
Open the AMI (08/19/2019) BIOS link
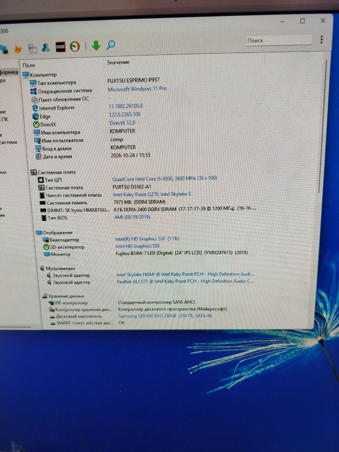132,217
